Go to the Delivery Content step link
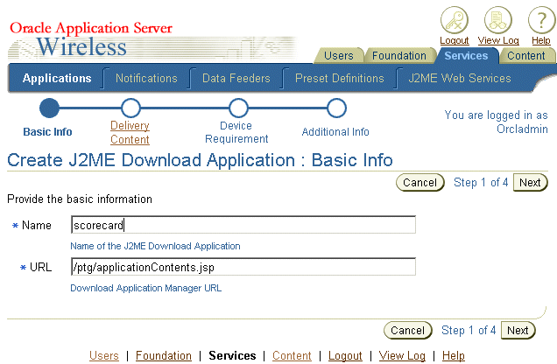Image resolution: width=557 pixels, height=364 pixels. tap(130, 132)
